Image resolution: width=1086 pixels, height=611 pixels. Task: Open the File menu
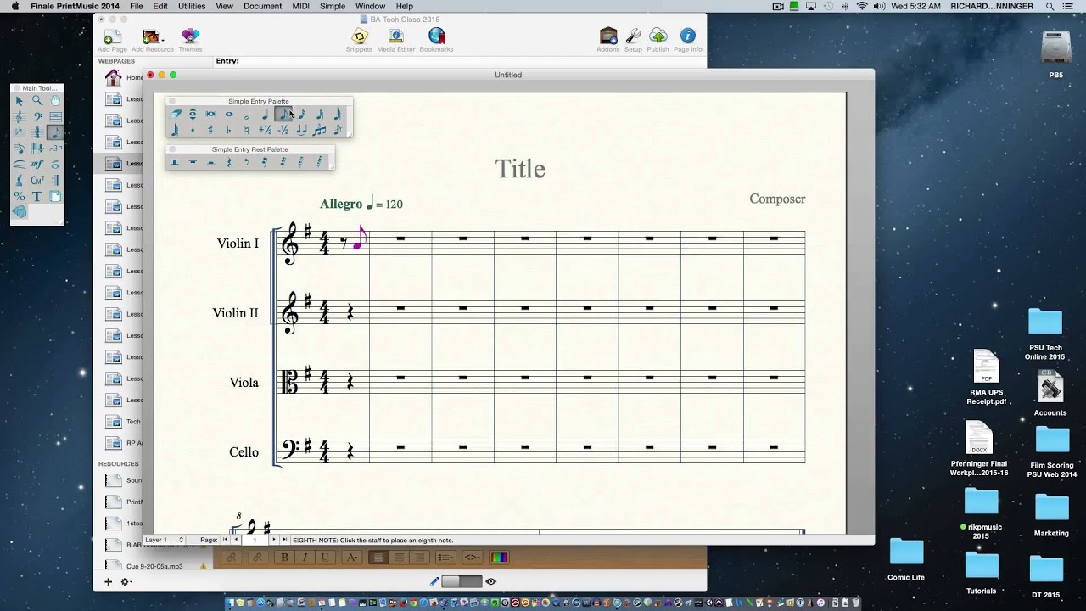tap(136, 6)
